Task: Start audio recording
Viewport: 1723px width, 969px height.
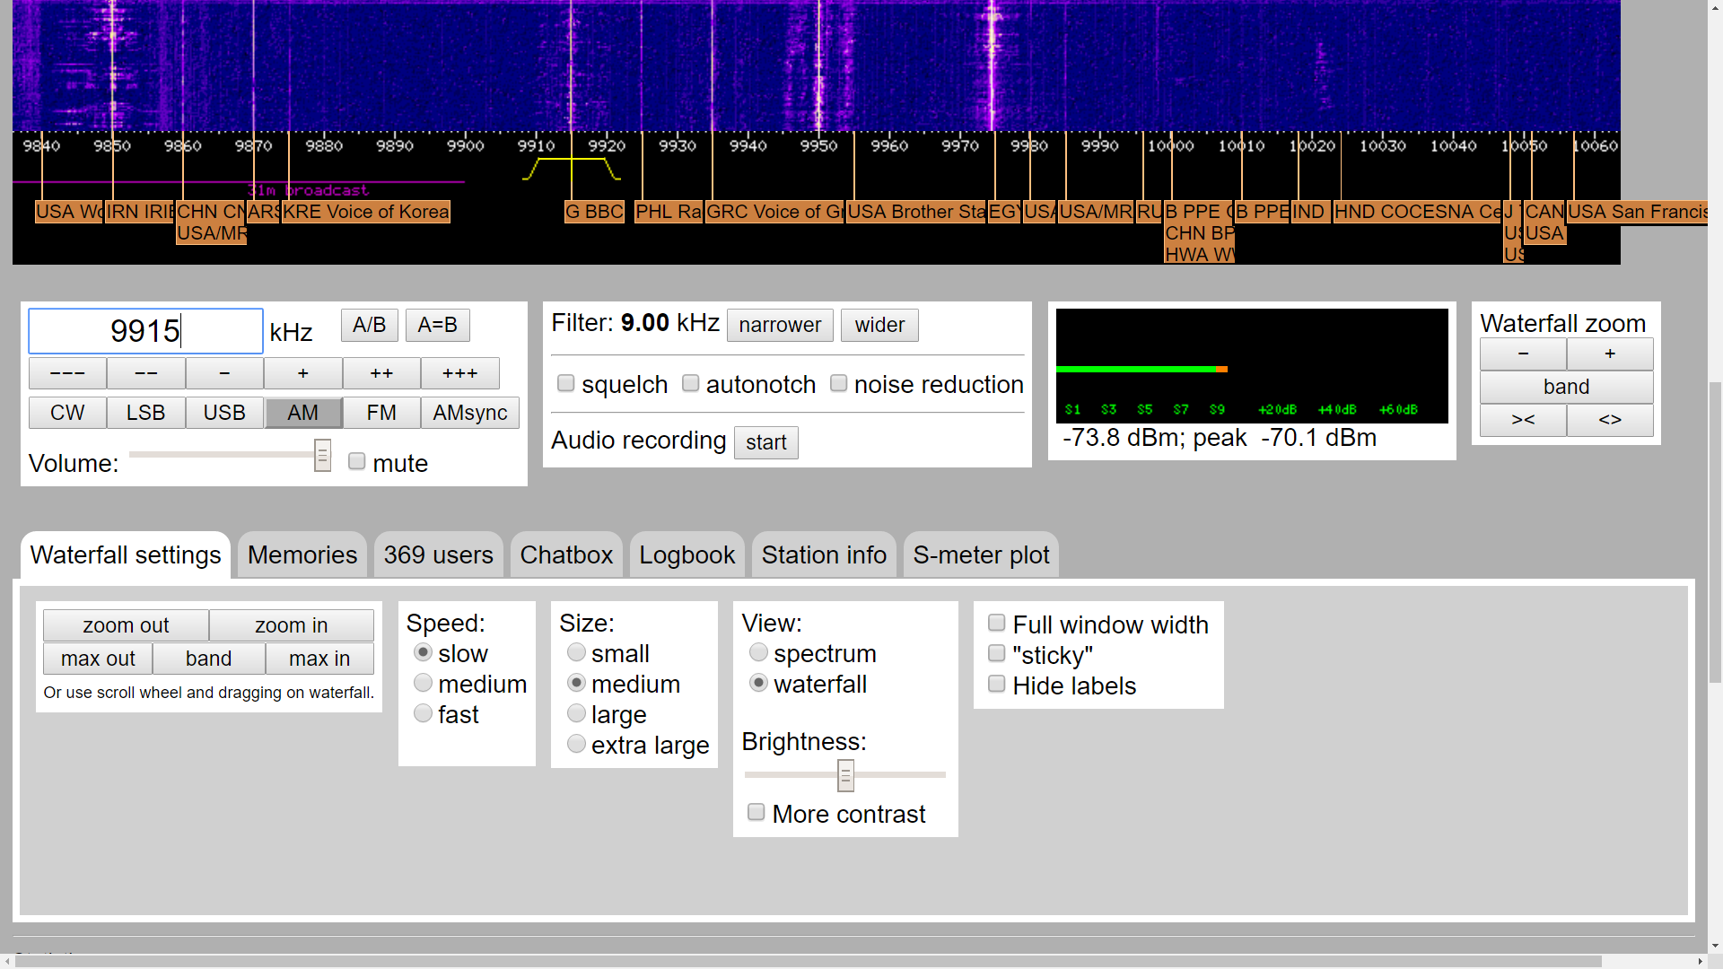Action: point(766,442)
